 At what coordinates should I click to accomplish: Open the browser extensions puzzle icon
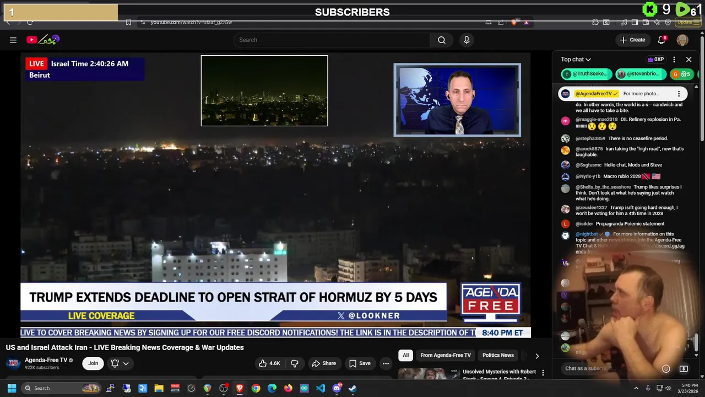point(595,22)
